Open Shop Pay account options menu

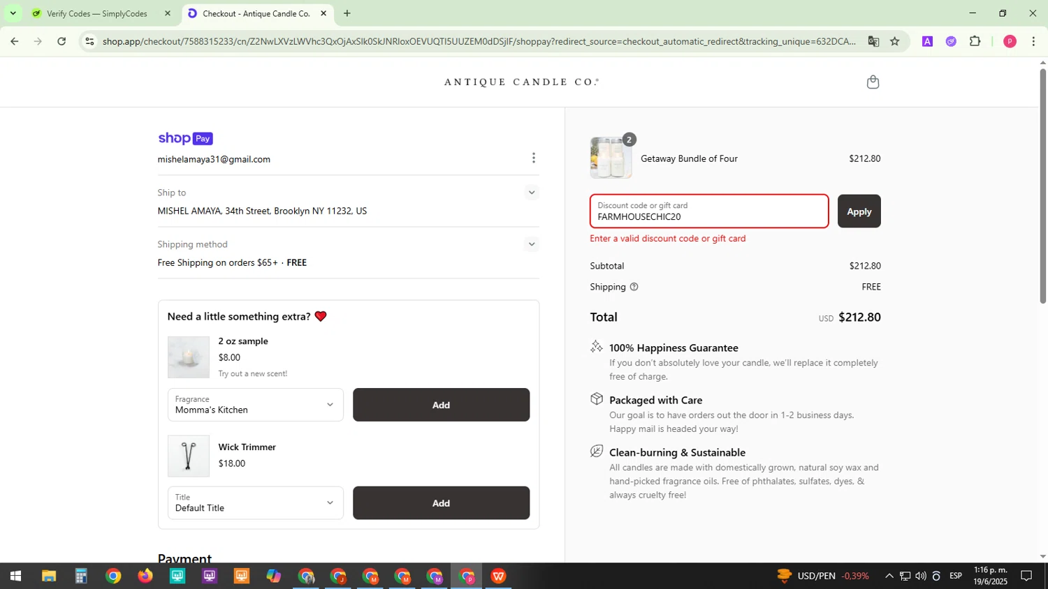click(534, 158)
